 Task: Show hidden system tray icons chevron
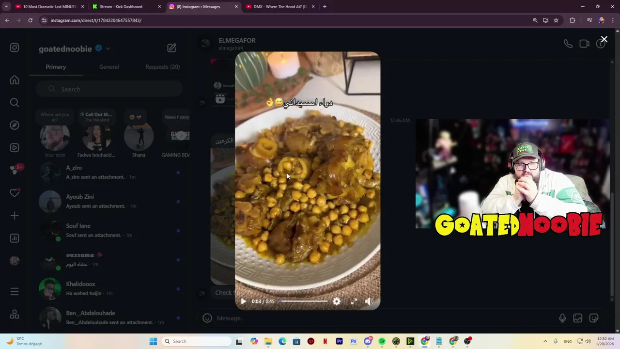point(545,341)
